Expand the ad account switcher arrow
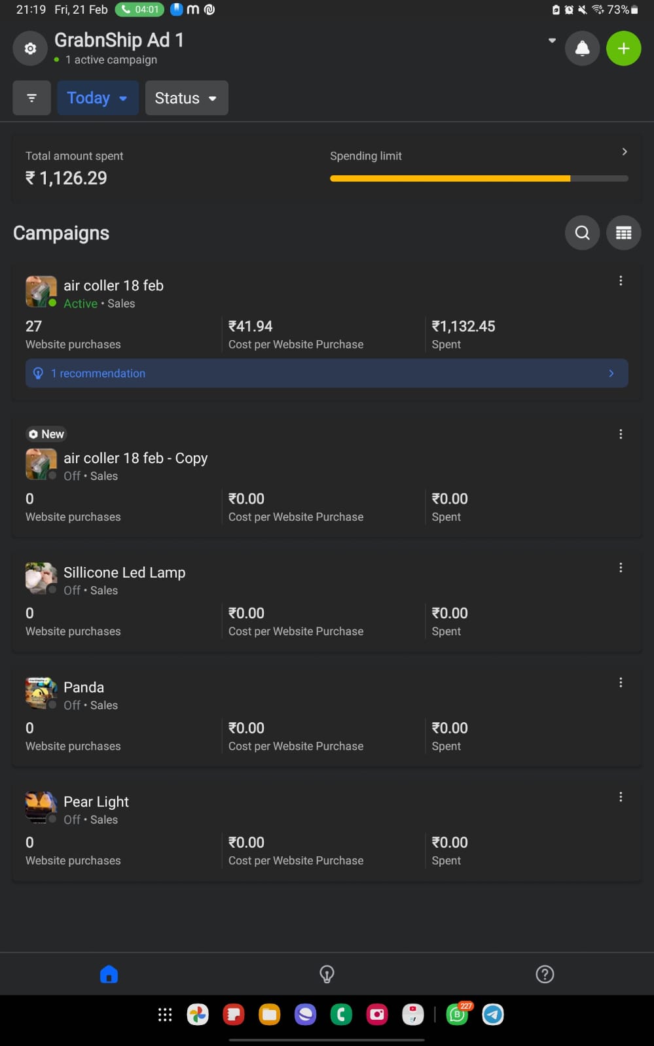 552,41
